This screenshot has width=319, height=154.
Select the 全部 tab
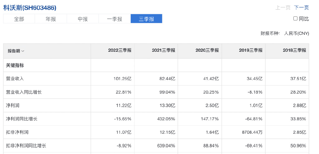(x=19, y=19)
